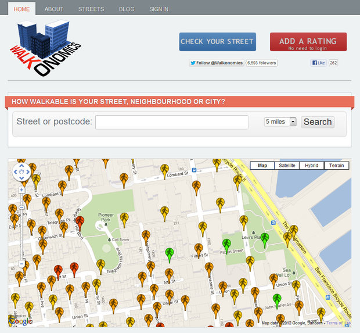Image resolution: width=360 pixels, height=333 pixels.
Task: Switch map view to Satellite
Action: (x=287, y=166)
